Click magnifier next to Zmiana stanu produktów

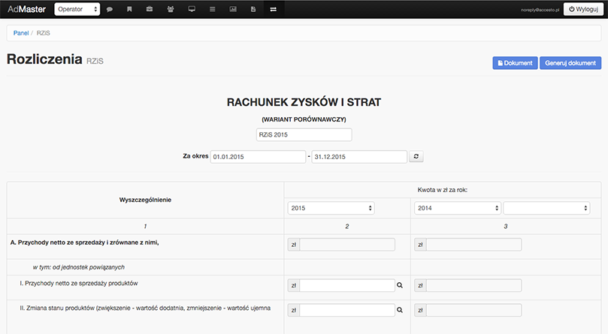click(400, 310)
